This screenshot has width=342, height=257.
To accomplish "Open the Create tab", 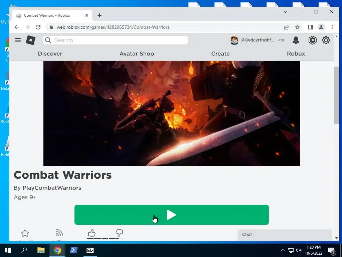I will (x=220, y=54).
